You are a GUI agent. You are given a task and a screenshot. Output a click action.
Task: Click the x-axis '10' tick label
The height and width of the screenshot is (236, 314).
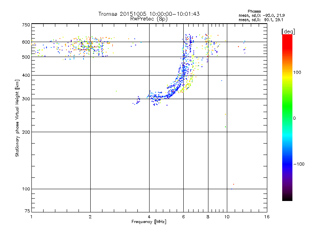(x=227, y=217)
